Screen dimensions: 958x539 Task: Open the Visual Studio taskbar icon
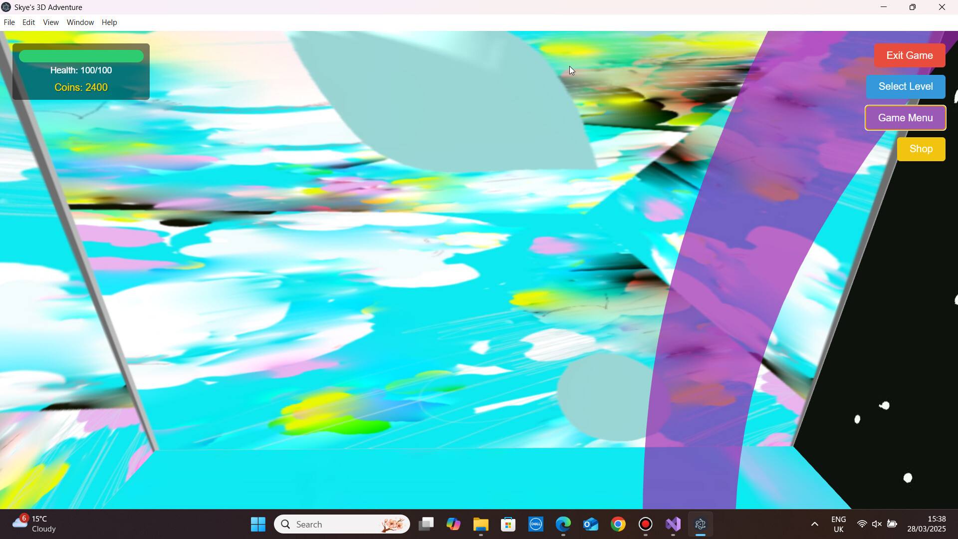(673, 524)
